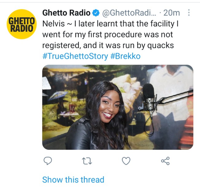Screen dimensions: 200x190
Task: Open the #TrueGhettoStory hashtag
Action: point(75,56)
